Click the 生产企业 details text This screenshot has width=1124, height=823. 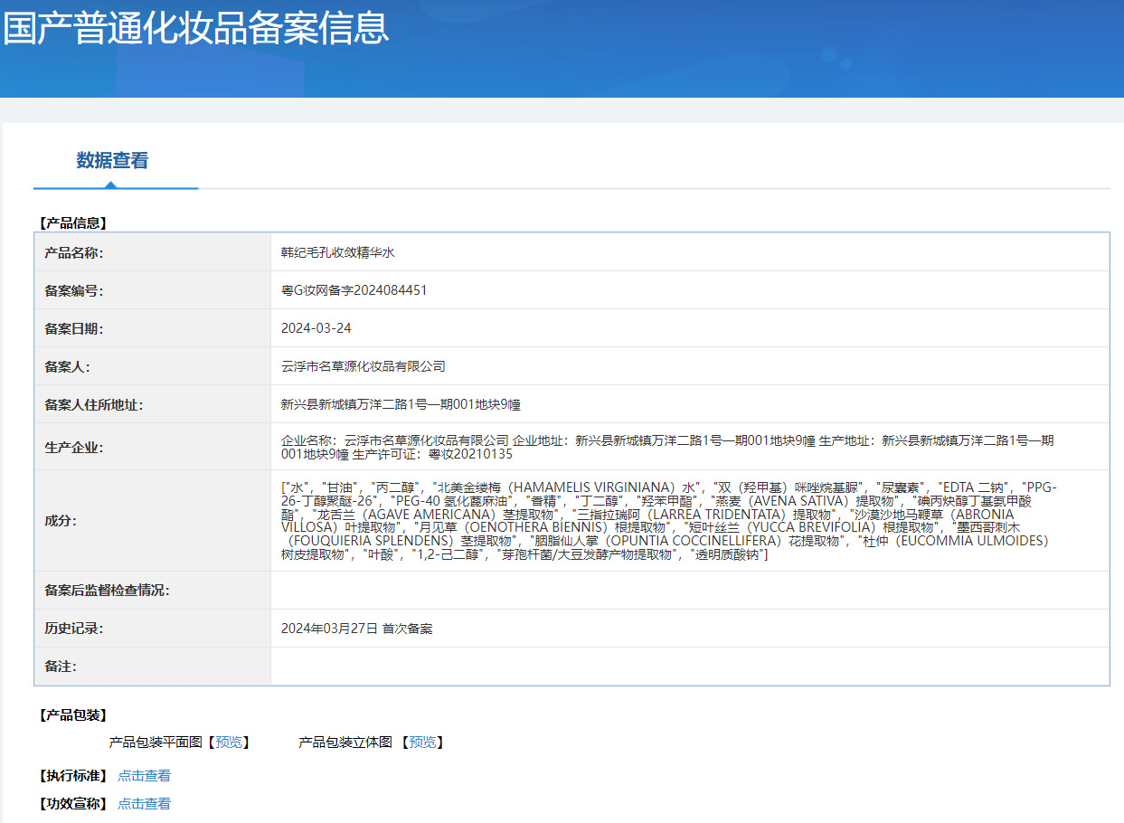pos(667,447)
